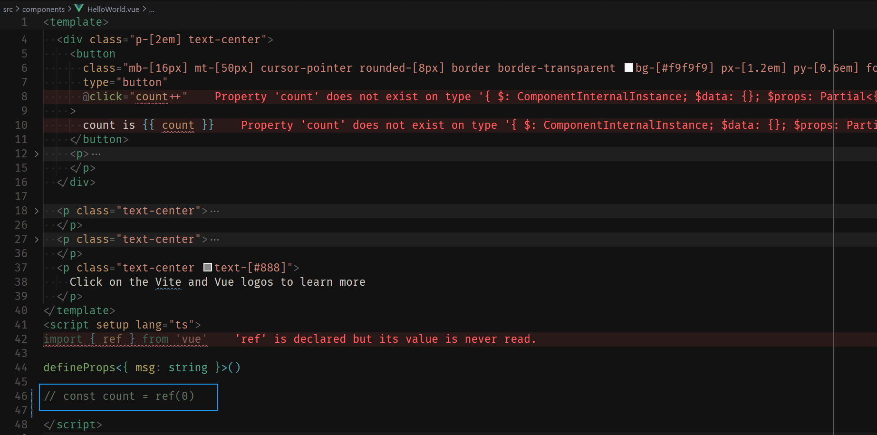Click the "'vue'" module string on line 42

click(192, 339)
